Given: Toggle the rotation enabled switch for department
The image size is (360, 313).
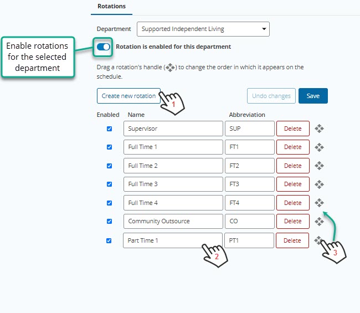Looking at the screenshot, I should pyautogui.click(x=104, y=47).
